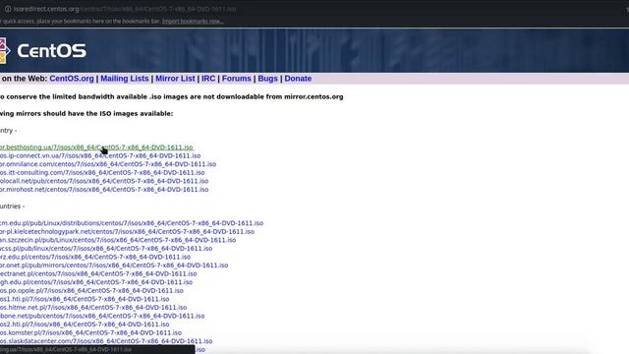Click the Import bookmarks now link
The width and height of the screenshot is (629, 354).
(x=193, y=22)
